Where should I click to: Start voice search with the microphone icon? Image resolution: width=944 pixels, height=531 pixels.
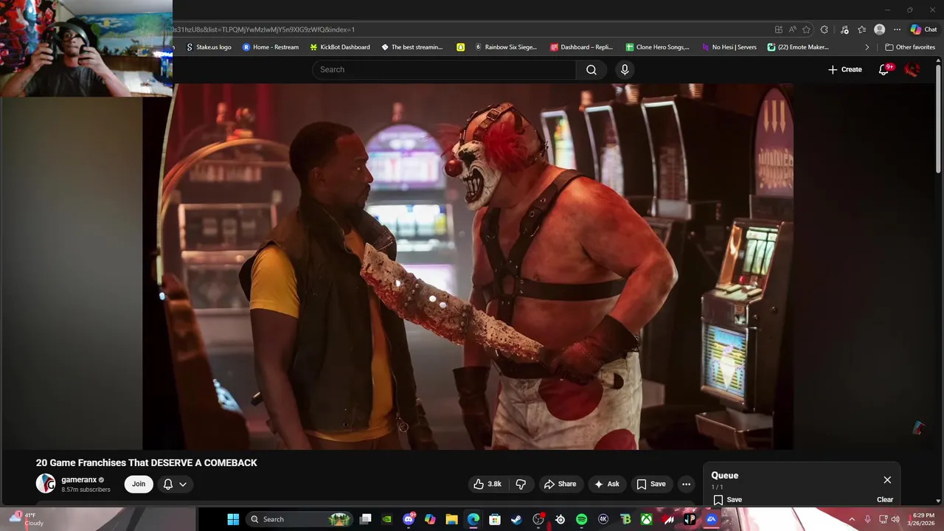(x=625, y=69)
